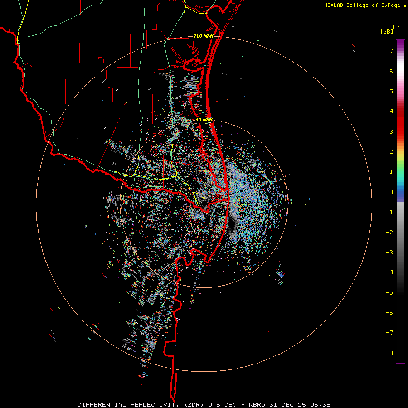This screenshot has width=408, height=408.
Task: Click the KBRO 31 DEC 25 05:35 timestamp
Action: coord(290,405)
